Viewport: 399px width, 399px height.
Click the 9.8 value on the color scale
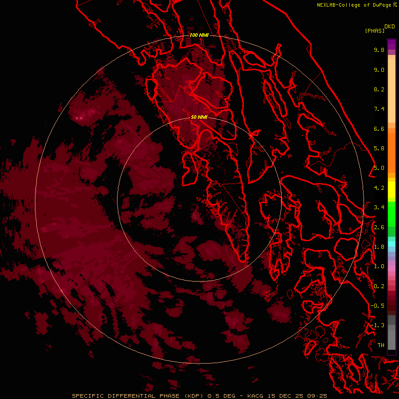(379, 50)
